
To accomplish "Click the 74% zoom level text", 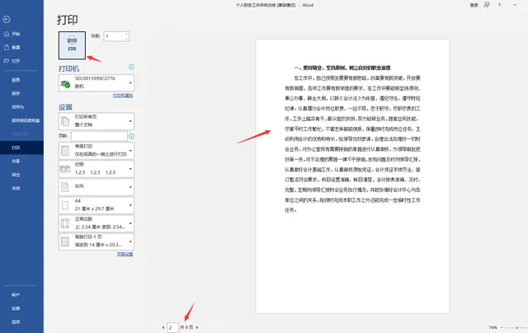I will click(x=493, y=327).
